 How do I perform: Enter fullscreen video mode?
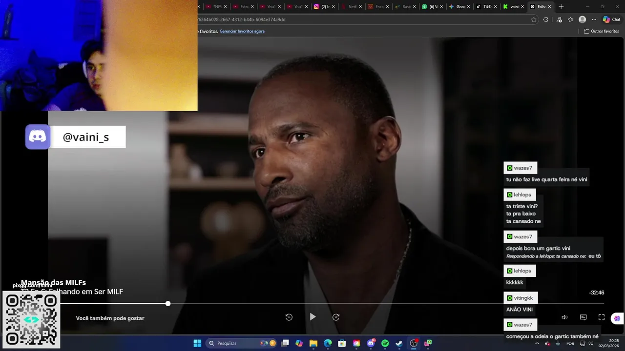[602, 317]
